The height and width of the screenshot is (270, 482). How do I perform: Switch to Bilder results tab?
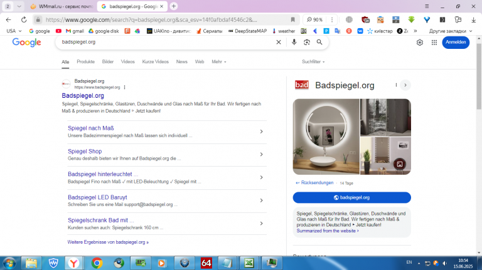[108, 61]
